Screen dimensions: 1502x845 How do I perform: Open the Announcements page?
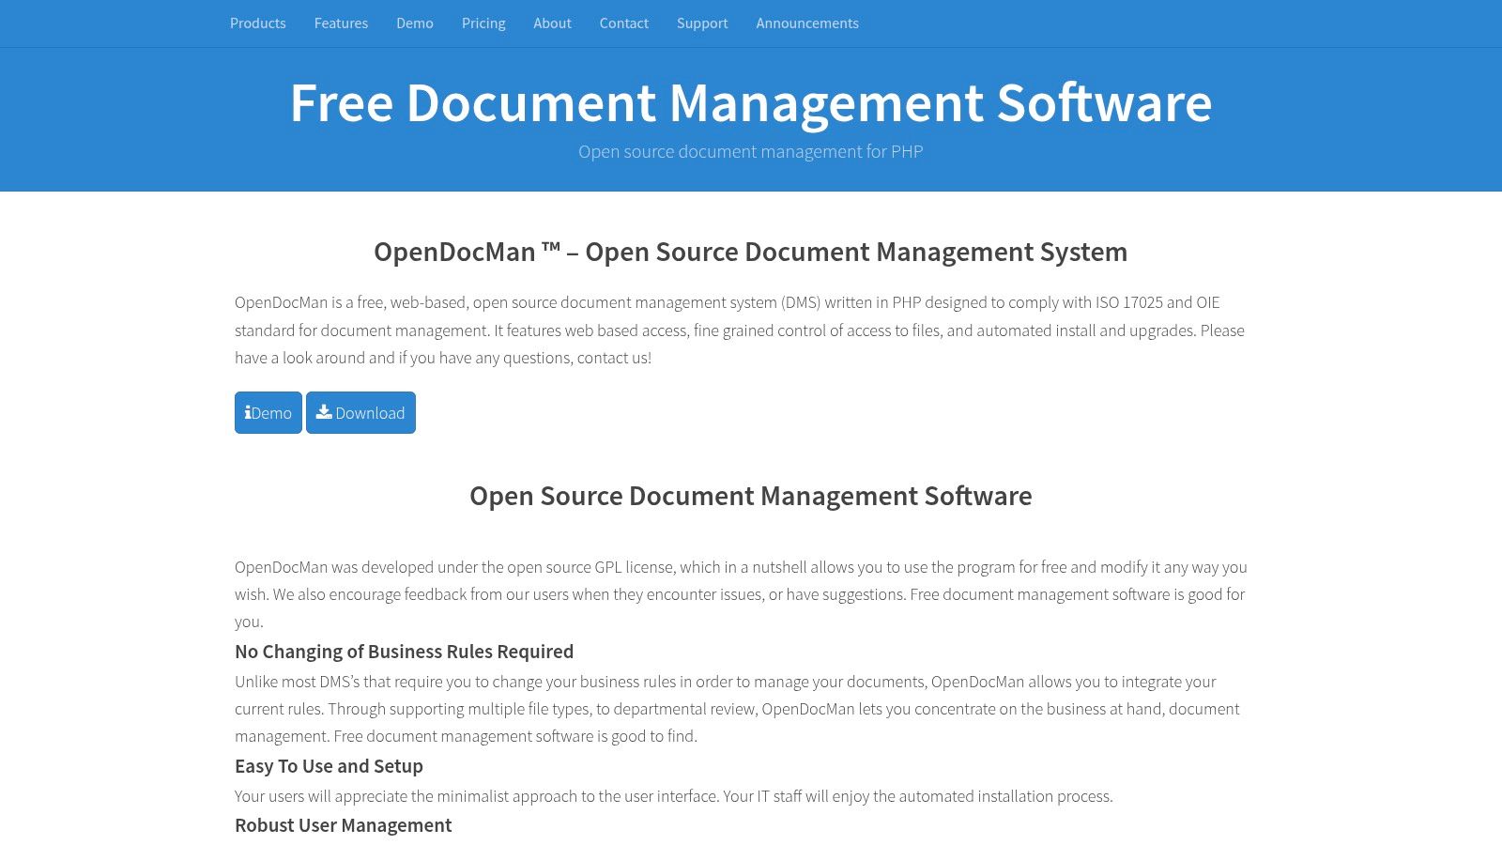[x=806, y=23]
